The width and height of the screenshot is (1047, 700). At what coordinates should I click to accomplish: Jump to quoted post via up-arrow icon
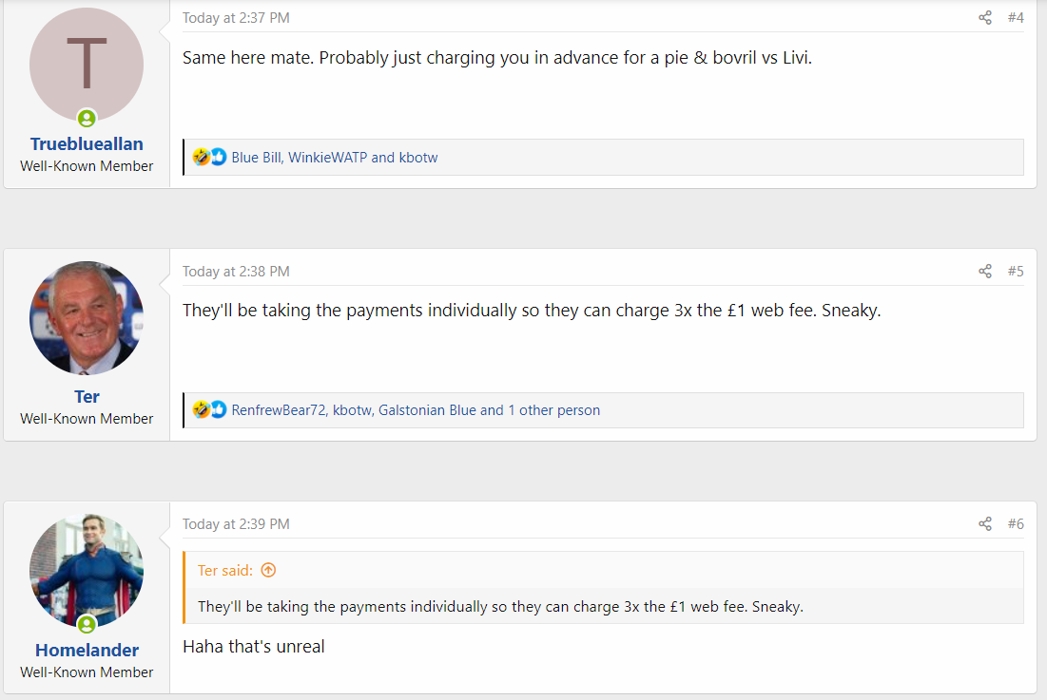(x=268, y=571)
